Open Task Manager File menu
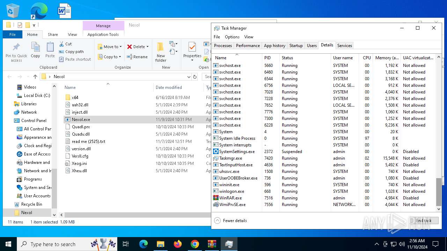The height and width of the screenshot is (251, 447). [x=217, y=37]
